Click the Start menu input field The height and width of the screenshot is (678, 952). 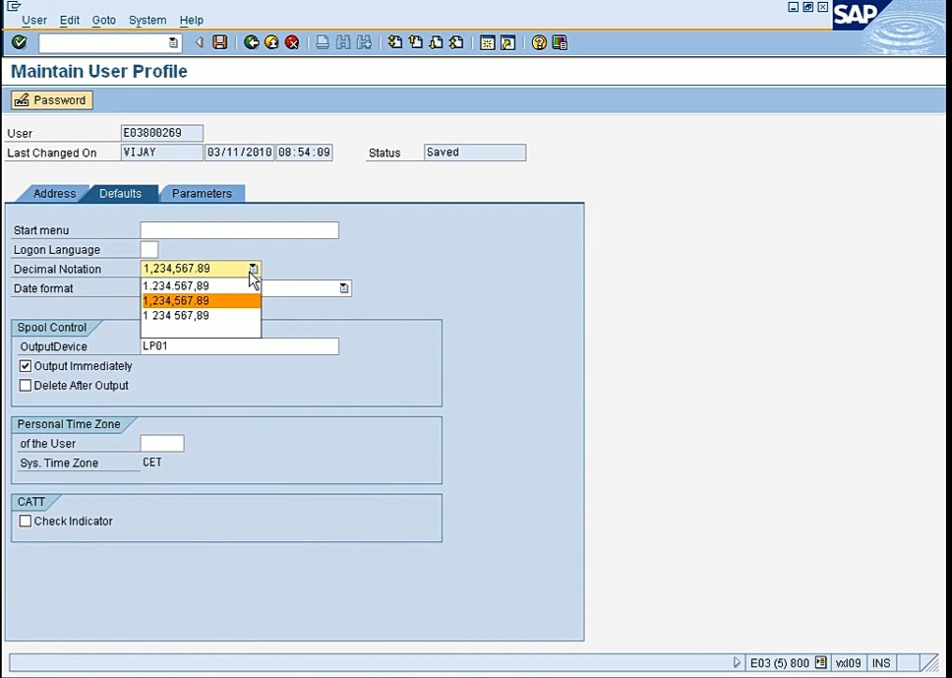coord(239,230)
